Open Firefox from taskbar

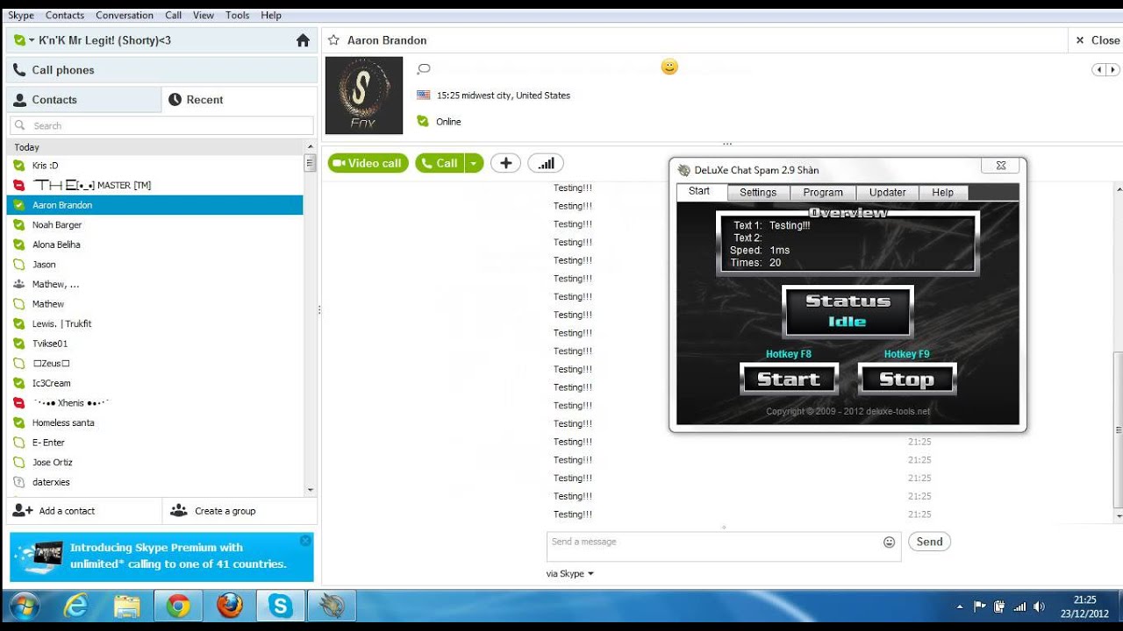[230, 606]
